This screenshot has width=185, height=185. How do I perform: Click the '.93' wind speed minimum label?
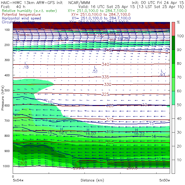point(162,75)
